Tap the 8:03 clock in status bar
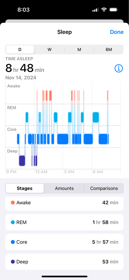This screenshot has height=280, width=129. 24,10
